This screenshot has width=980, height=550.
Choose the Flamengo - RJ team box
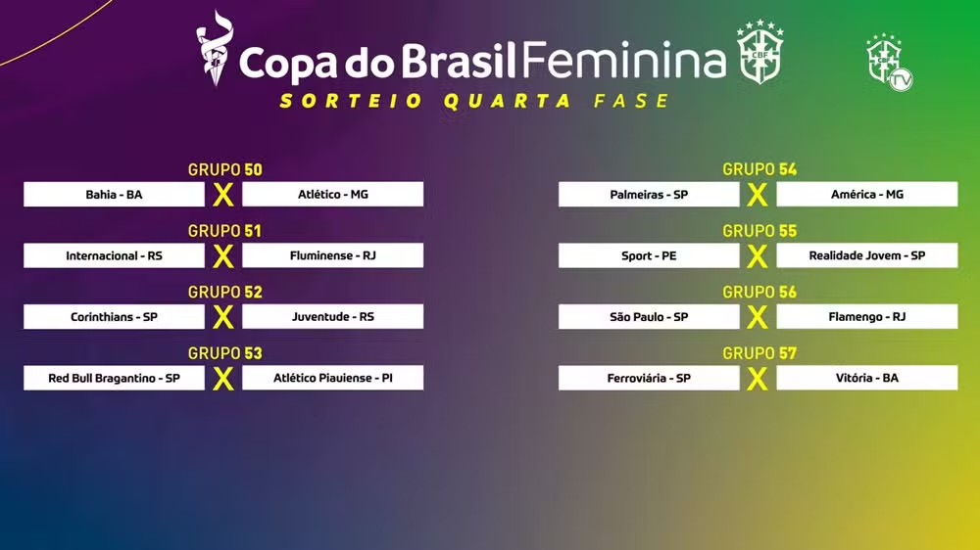867,316
